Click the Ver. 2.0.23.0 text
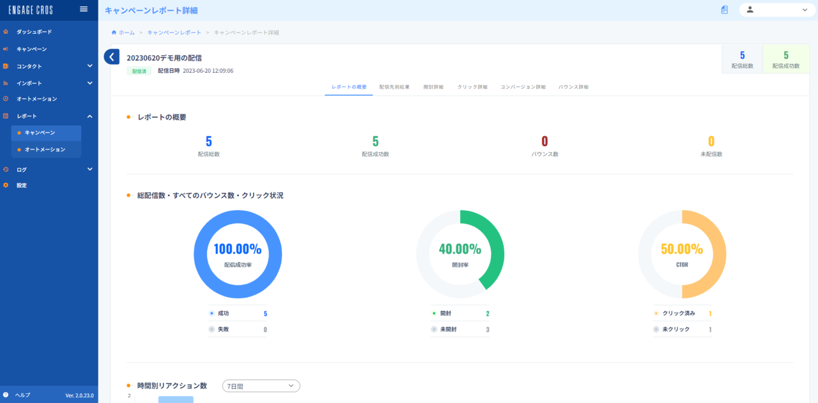Viewport: 818px width, 403px height. [x=80, y=395]
